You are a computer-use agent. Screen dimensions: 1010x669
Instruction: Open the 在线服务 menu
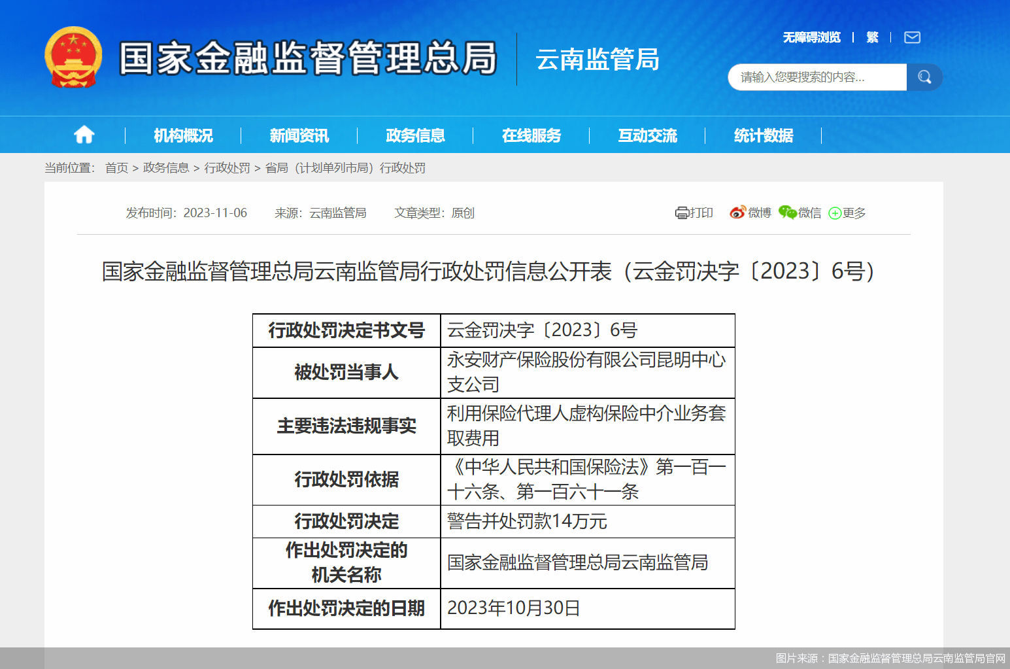531,135
